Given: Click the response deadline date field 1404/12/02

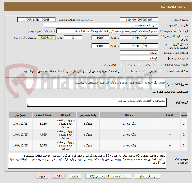Looking at the screenshot, I should click(139, 38).
